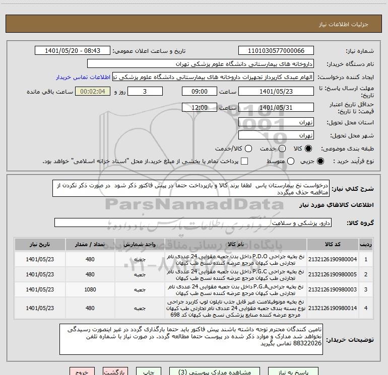Screen dimensions: 388x375
Task: Choose the متوسط purchase type radio
Action: (x=291, y=161)
